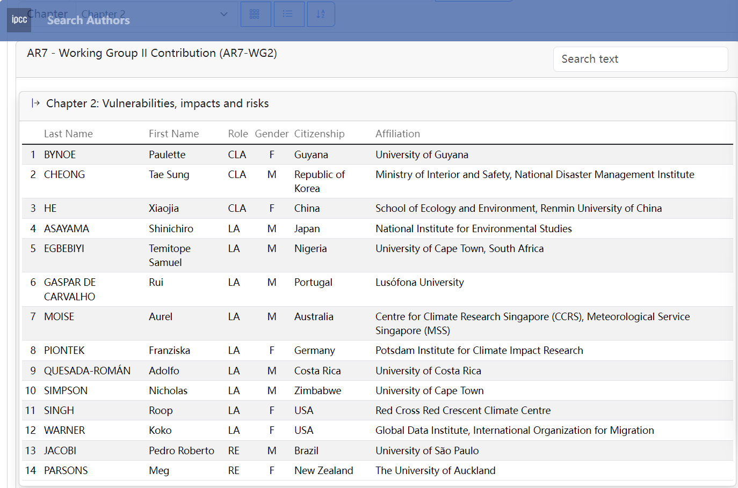Click the Gender column header

271,134
